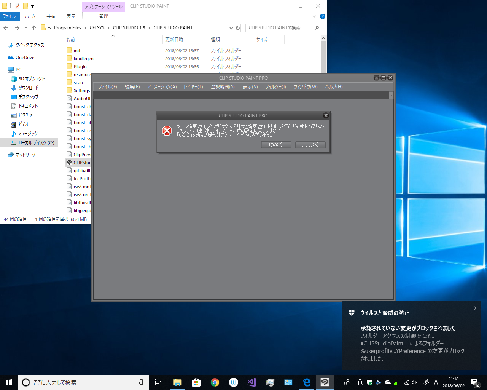Click the Clip Studio Paint taskbar icon
This screenshot has height=390, width=487.
[x=325, y=382]
